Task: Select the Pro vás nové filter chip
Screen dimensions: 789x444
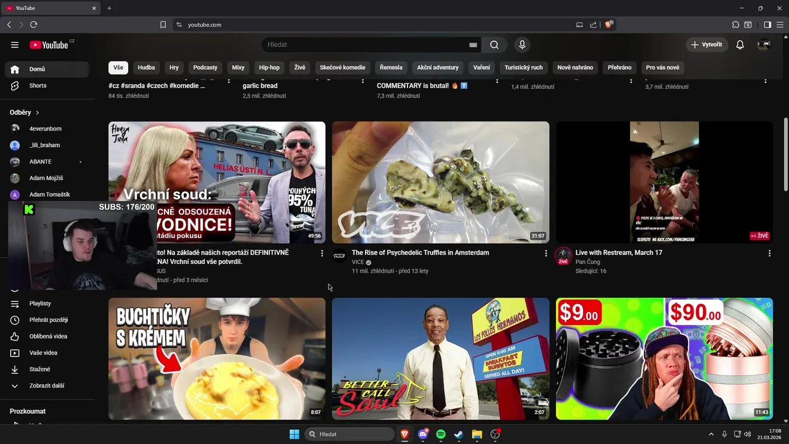Action: pos(663,68)
